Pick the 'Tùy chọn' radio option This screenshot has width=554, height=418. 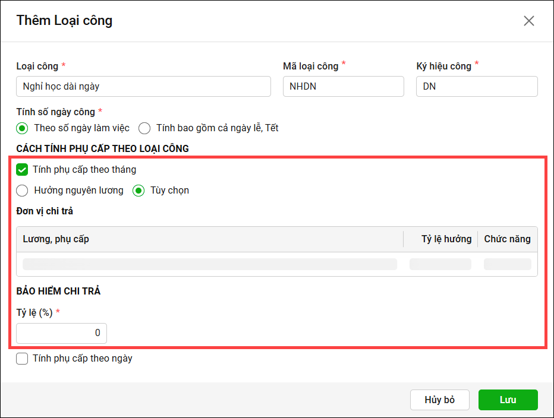[138, 191]
